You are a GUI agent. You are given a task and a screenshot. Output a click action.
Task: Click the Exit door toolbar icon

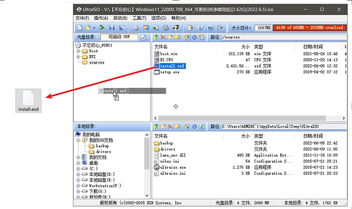pos(220,28)
